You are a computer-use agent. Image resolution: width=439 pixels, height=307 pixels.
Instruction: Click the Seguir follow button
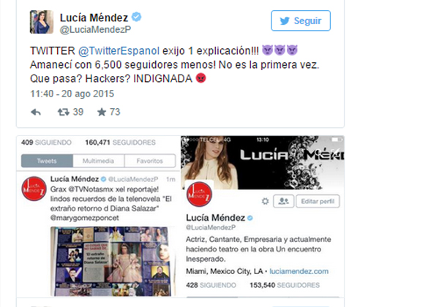(301, 20)
